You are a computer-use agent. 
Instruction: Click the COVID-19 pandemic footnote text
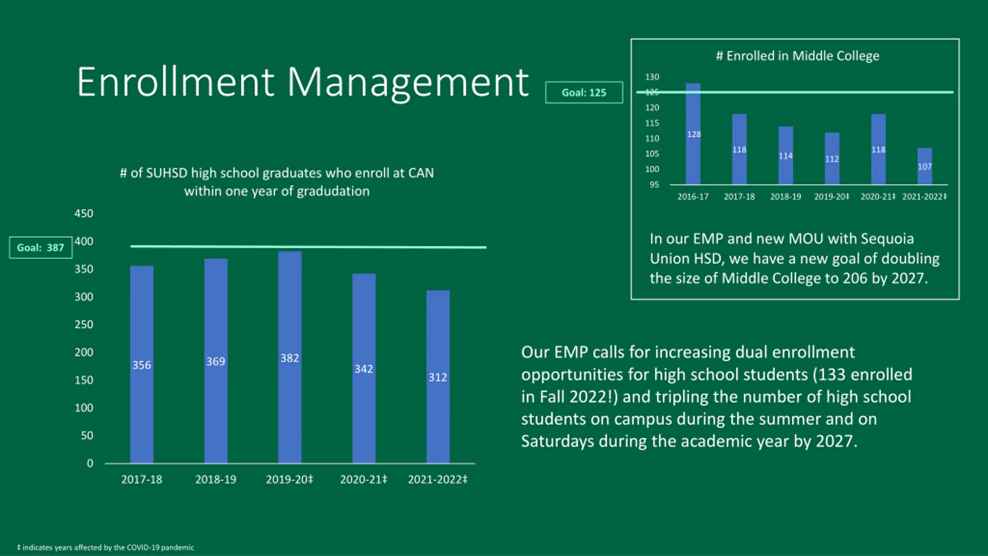coord(105,548)
